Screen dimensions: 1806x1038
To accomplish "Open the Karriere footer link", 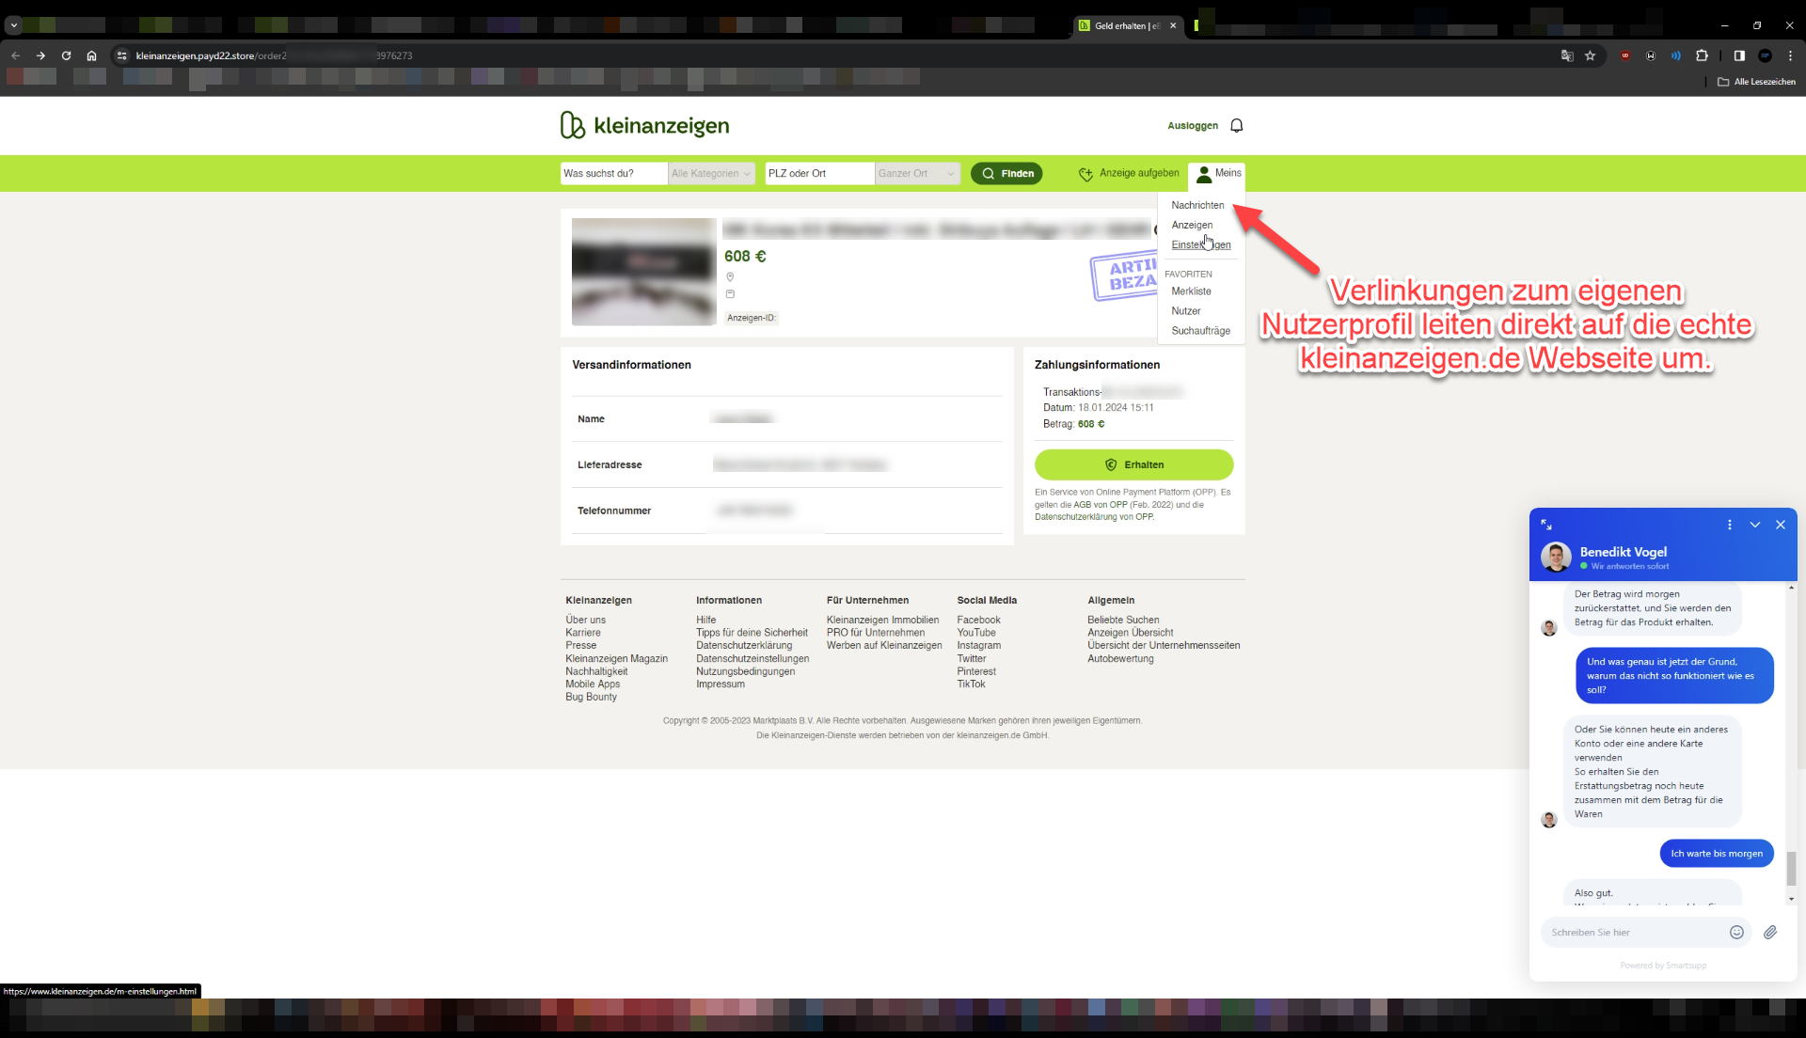I will 582,633.
